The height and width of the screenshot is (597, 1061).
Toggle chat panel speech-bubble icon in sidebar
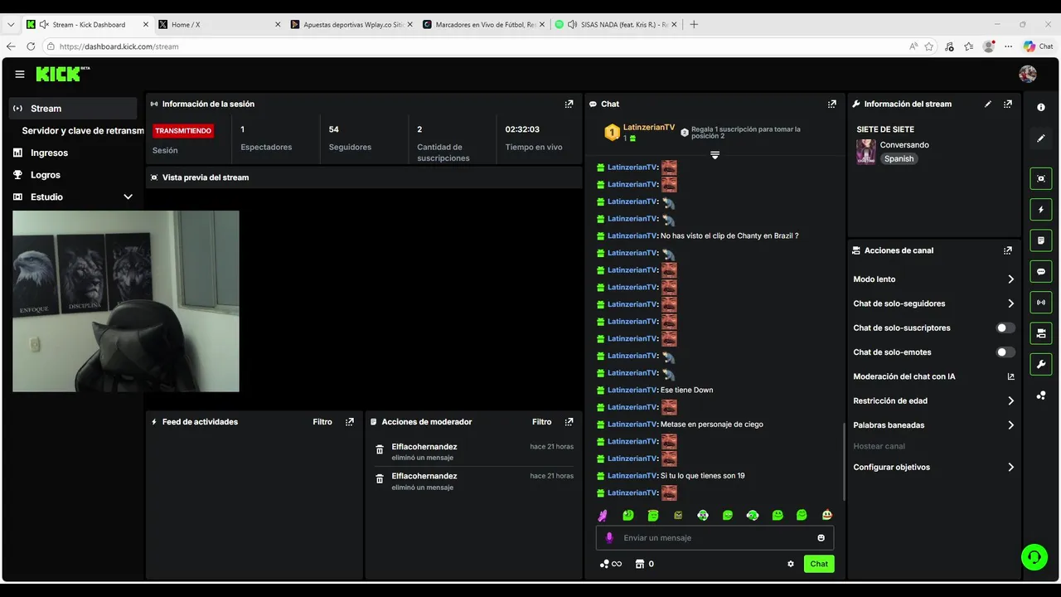point(1041,271)
